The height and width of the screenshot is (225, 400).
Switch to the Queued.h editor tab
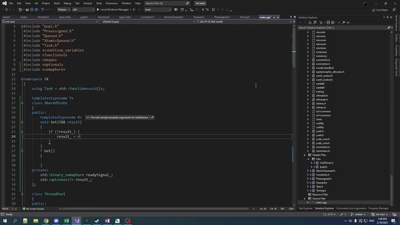(x=199, y=17)
